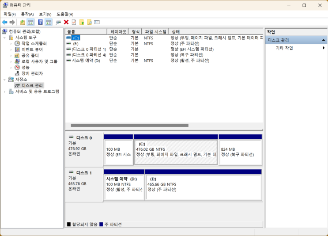Click the drive connect icon in toolbar

(x=58, y=22)
